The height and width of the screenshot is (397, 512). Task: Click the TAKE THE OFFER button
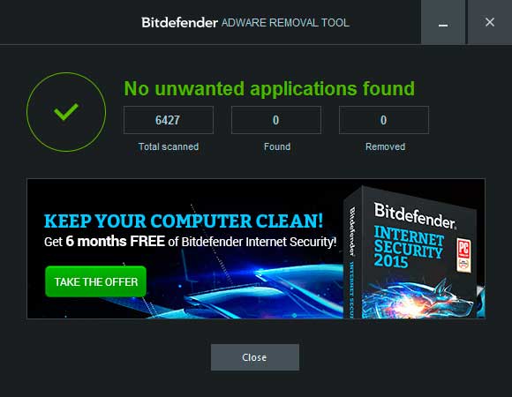tap(95, 281)
